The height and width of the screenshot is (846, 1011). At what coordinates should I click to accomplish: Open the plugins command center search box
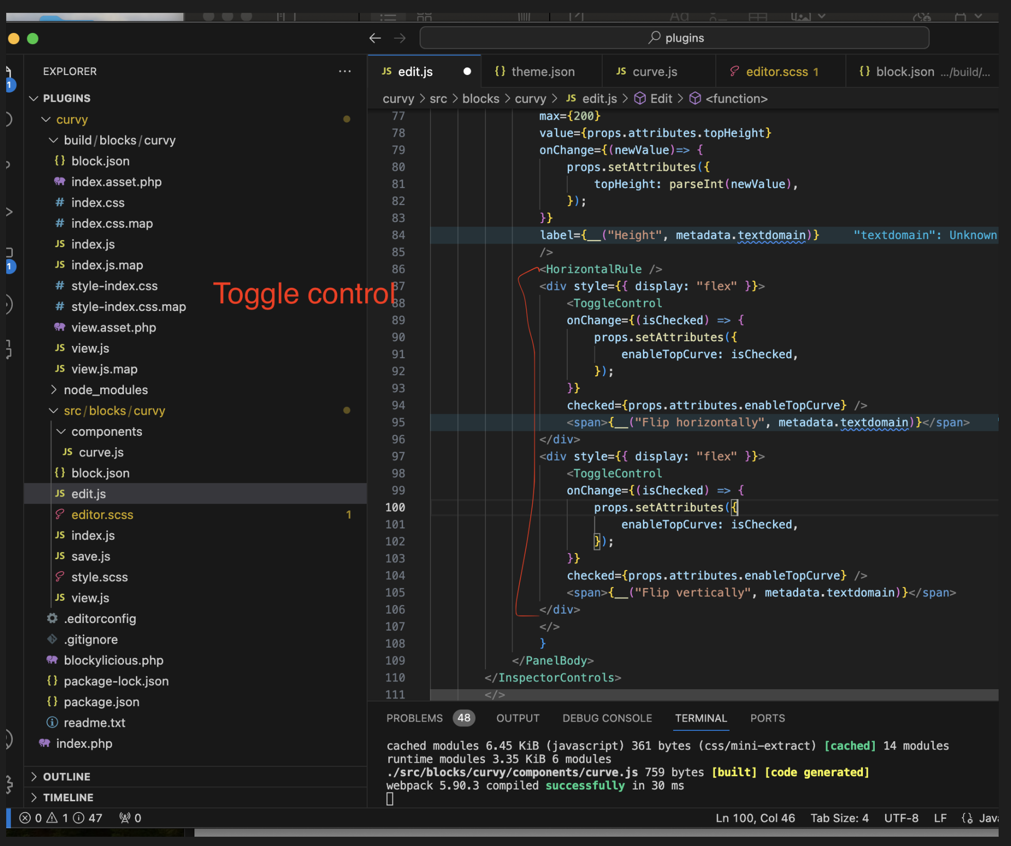(674, 38)
